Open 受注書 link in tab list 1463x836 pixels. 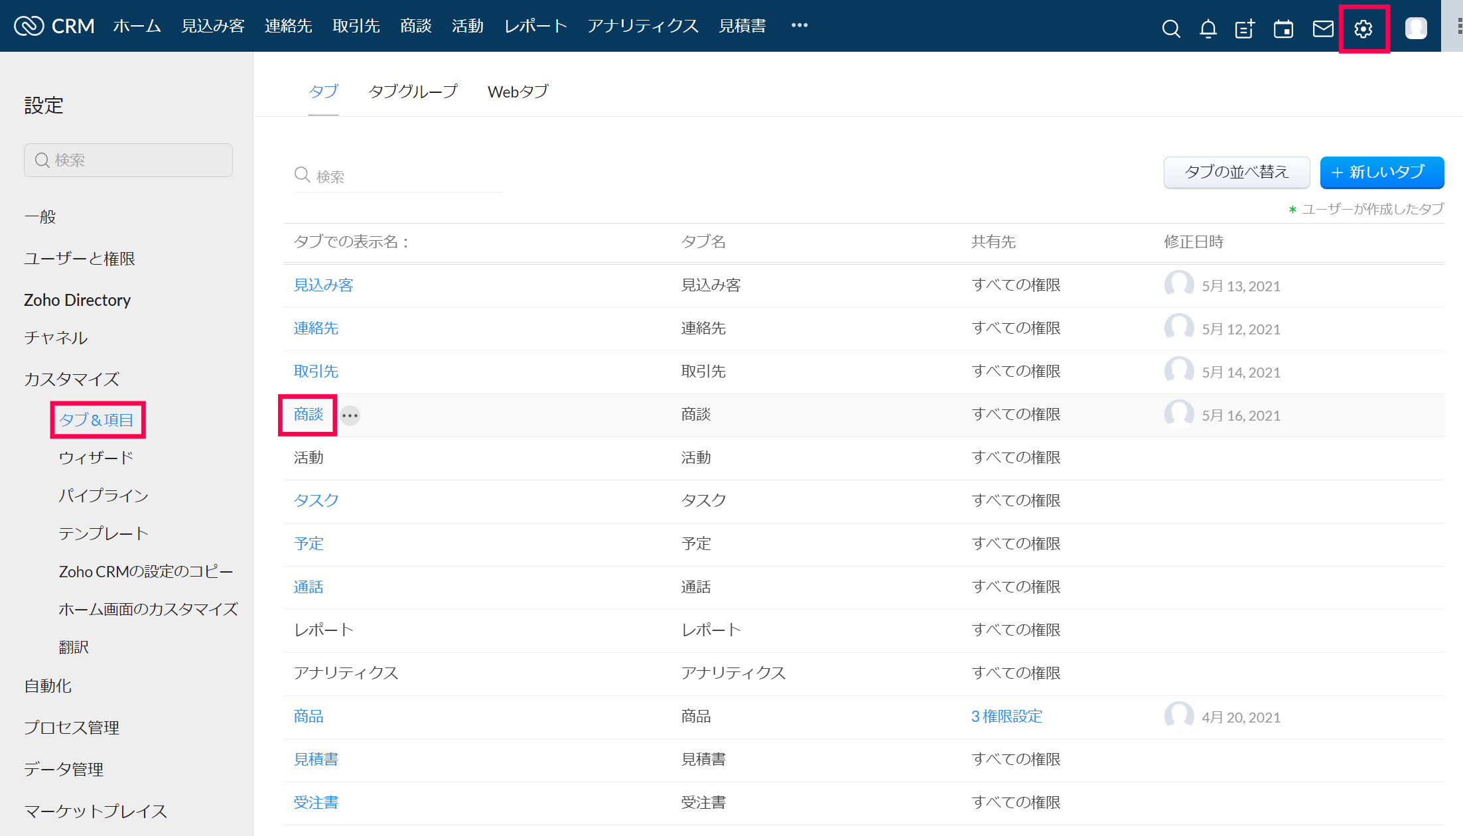pyautogui.click(x=316, y=803)
